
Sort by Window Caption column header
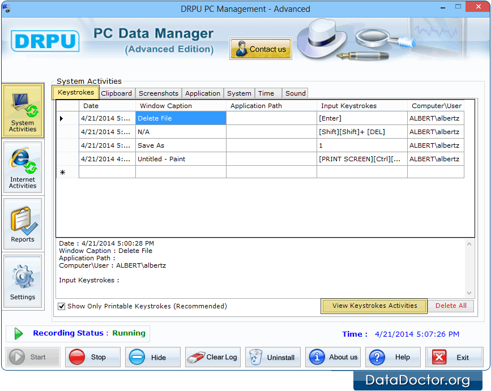click(181, 106)
